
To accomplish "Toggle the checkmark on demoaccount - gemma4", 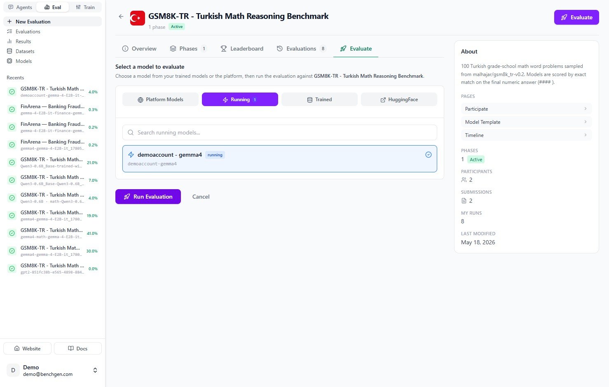I will tap(429, 155).
